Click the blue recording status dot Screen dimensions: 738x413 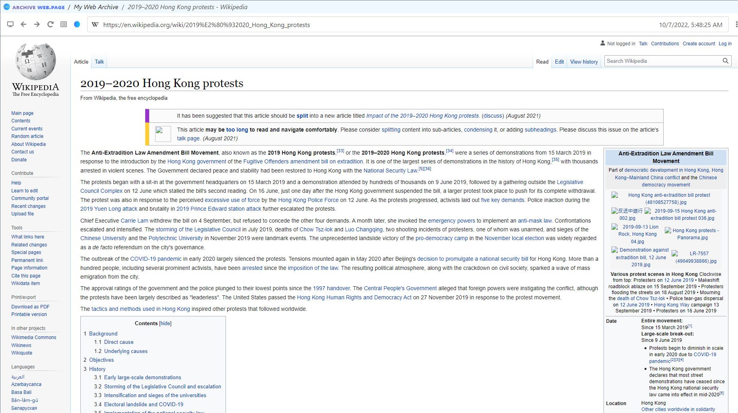77,25
